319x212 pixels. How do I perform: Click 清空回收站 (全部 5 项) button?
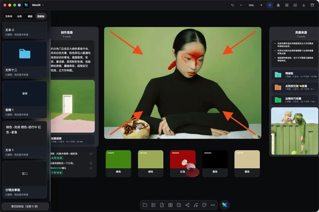point(25,206)
